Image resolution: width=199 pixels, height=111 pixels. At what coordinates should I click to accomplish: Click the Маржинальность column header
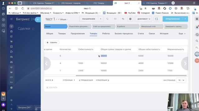click(x=176, y=49)
